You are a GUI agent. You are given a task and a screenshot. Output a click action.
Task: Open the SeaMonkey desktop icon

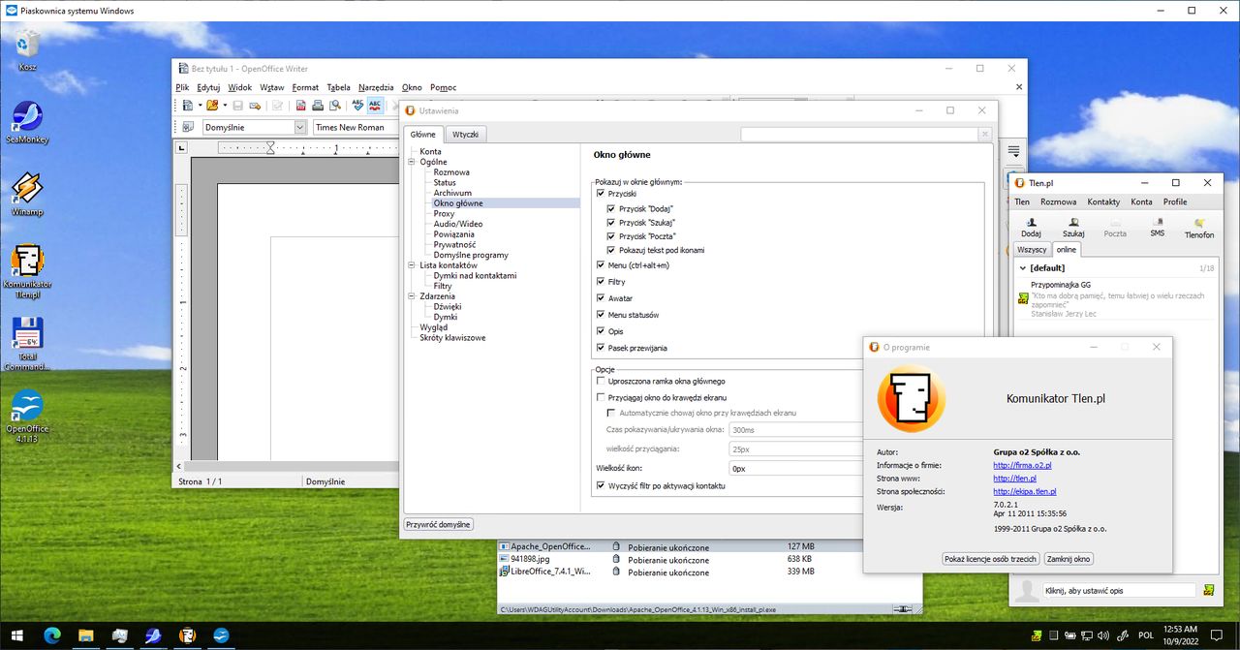pyautogui.click(x=26, y=123)
